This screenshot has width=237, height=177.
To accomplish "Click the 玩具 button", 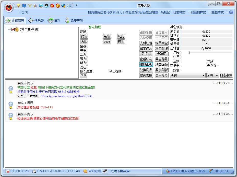I will coord(121,36).
